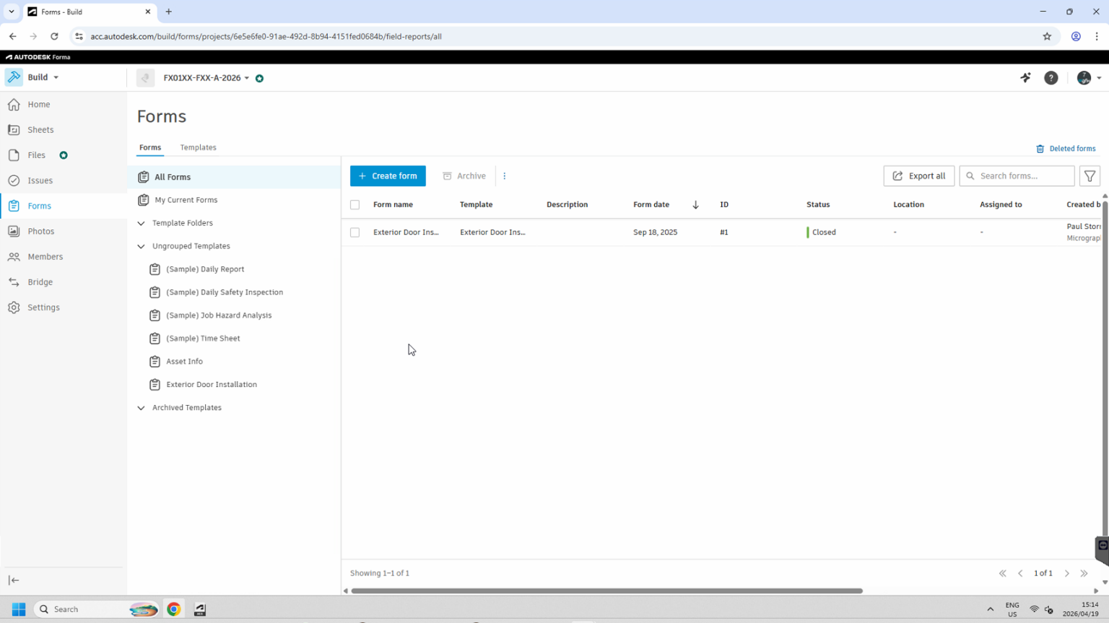Screen dimensions: 1109x623
Task: Select the Forms tab
Action: click(150, 147)
